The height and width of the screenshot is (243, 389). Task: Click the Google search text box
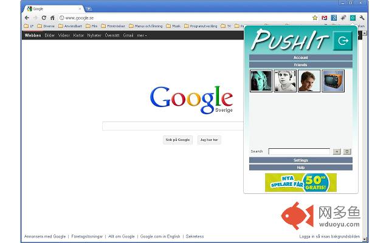click(x=173, y=126)
